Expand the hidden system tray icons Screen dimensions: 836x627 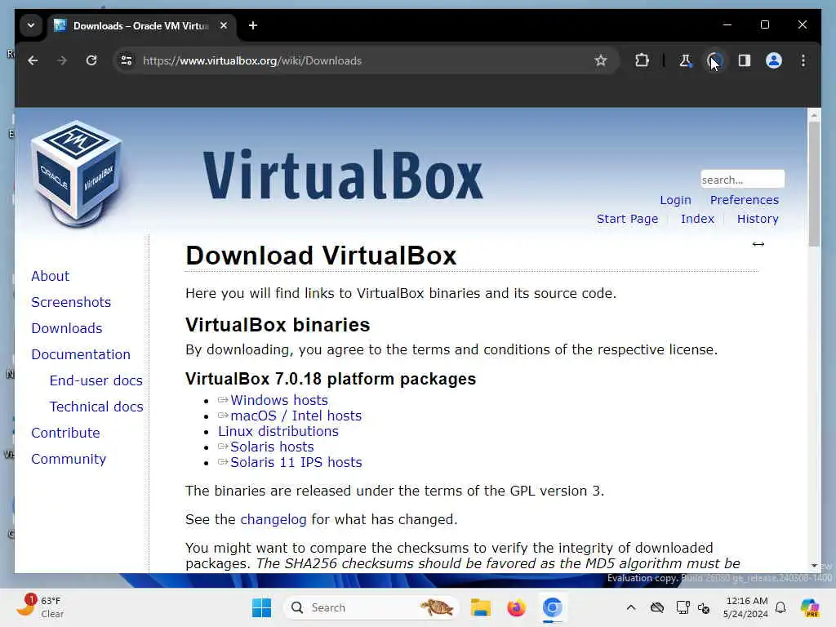[631, 607]
